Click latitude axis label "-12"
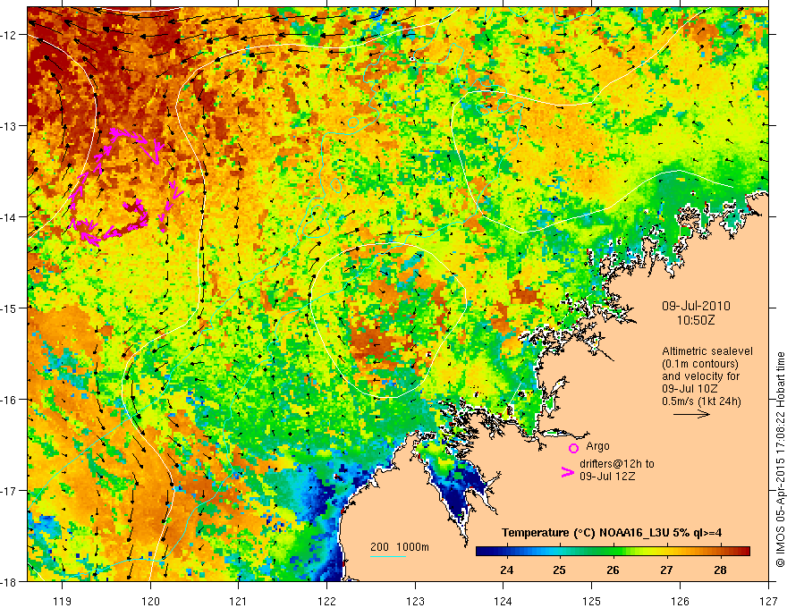The height and width of the screenshot is (608, 787). point(10,35)
